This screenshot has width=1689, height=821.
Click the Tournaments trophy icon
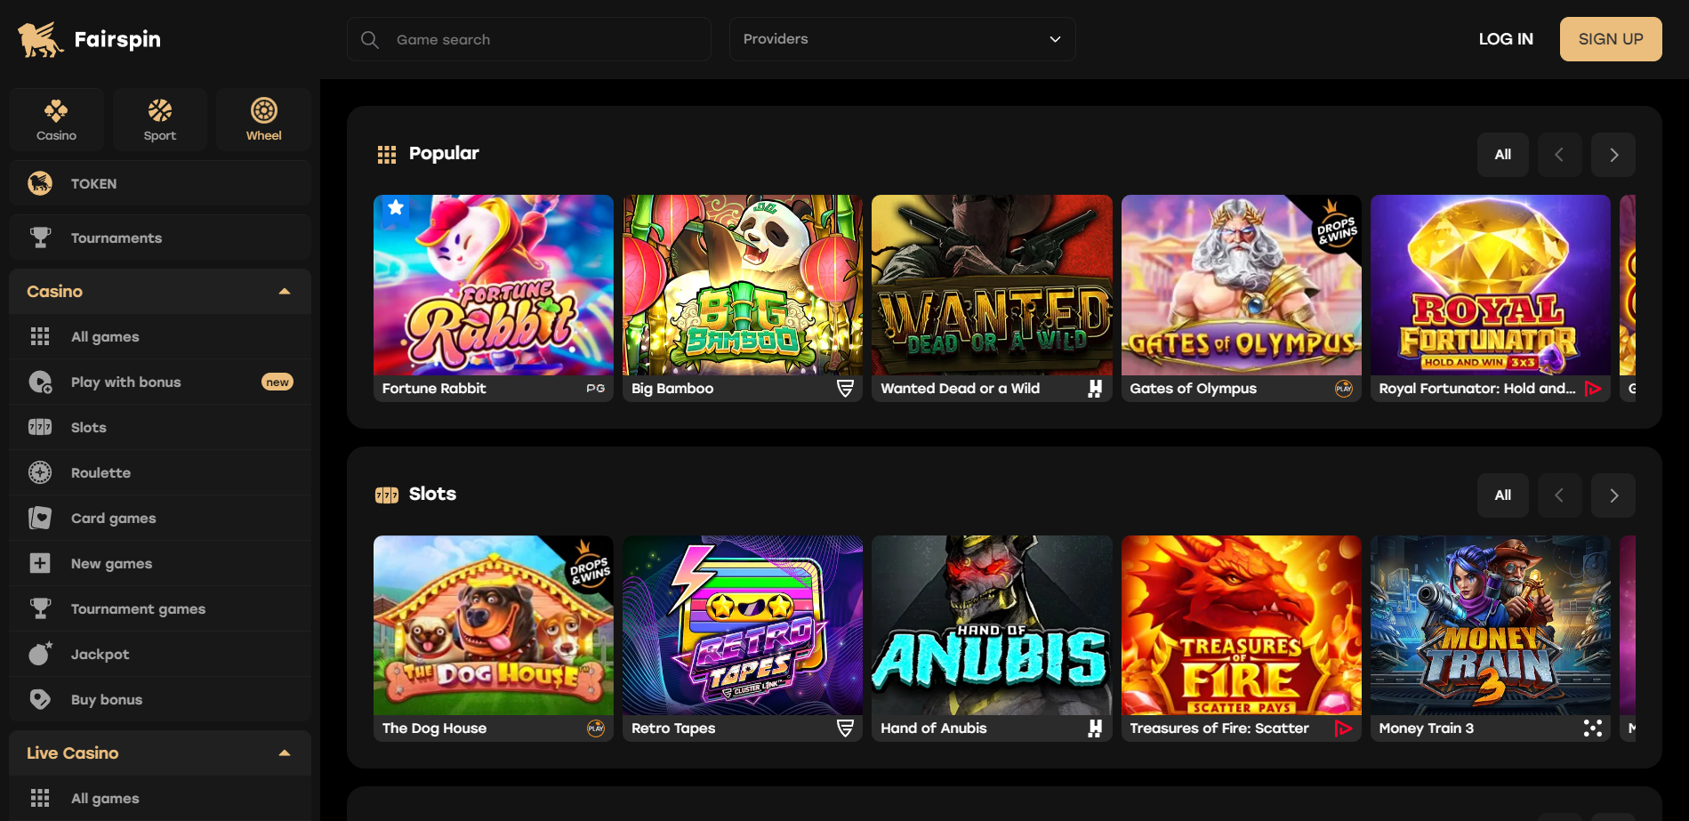click(40, 237)
